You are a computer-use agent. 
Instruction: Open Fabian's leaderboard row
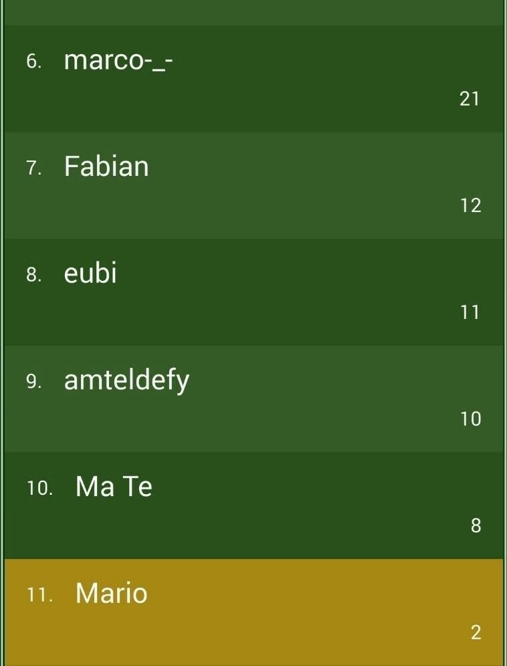254,185
